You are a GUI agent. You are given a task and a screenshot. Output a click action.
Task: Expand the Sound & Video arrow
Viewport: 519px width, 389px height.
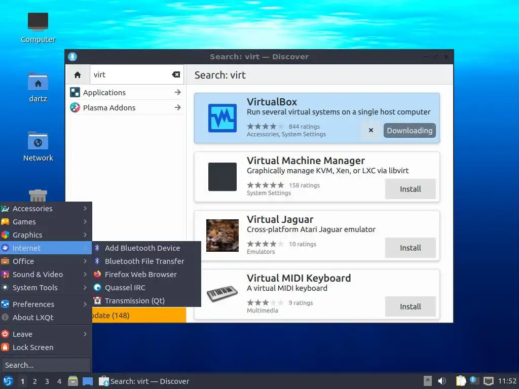point(85,274)
